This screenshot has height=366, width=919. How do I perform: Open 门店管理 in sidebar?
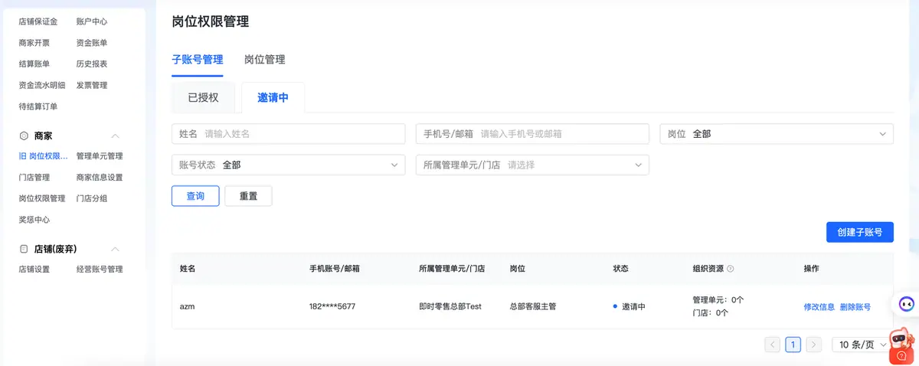[x=34, y=178]
